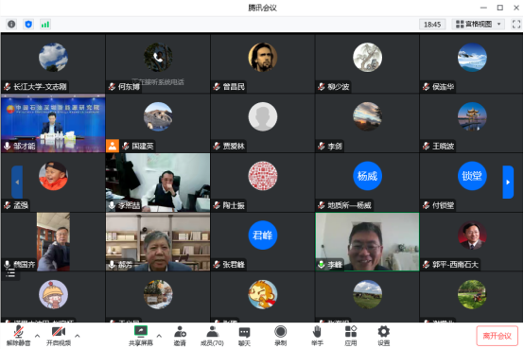Open the meeting info icon
Viewport: 524px width, 349px height.
11,24
